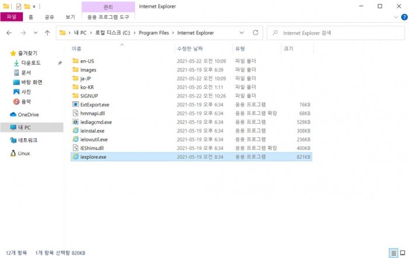Open 음악 in the navigation pane
Viewport: 409px width, 258px height.
(x=26, y=102)
